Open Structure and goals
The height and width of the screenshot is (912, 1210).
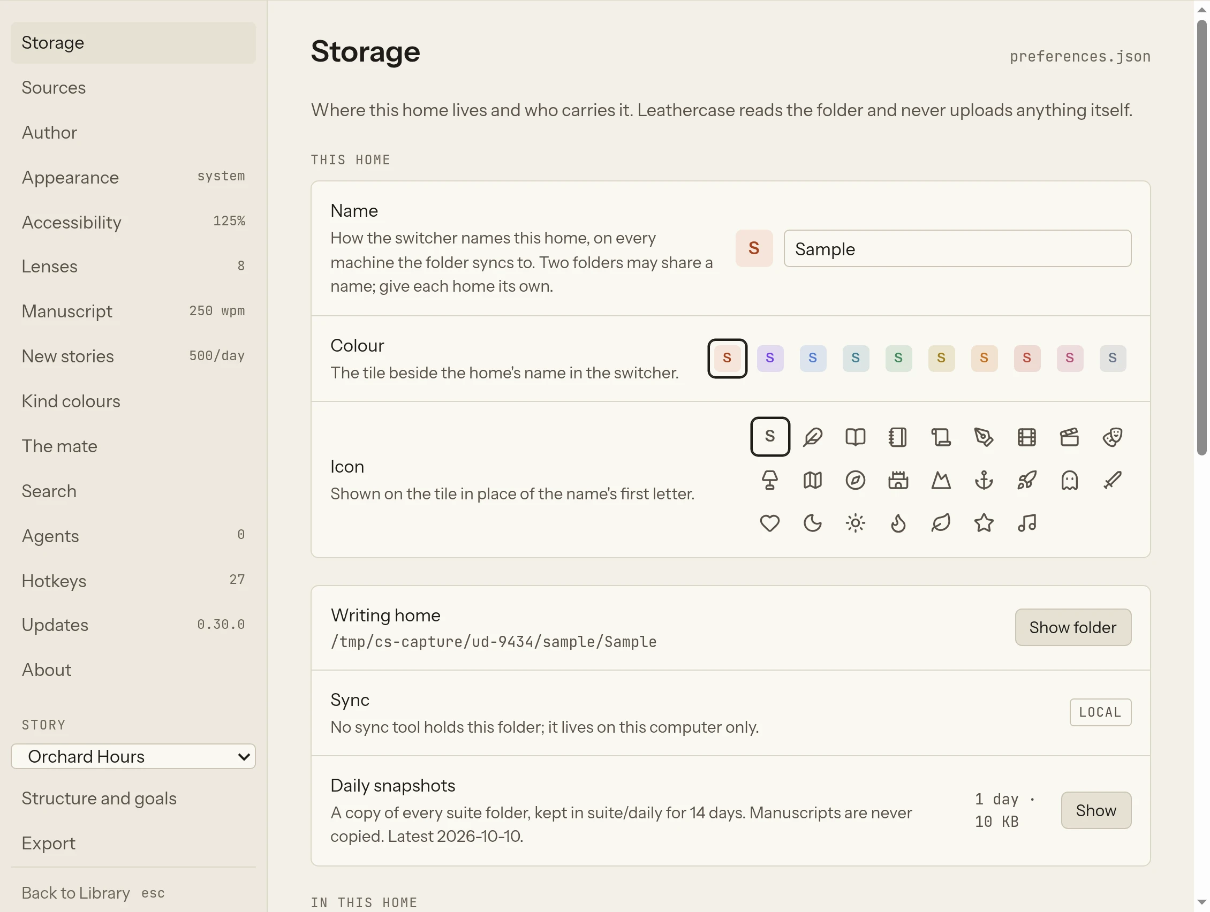[133, 799]
